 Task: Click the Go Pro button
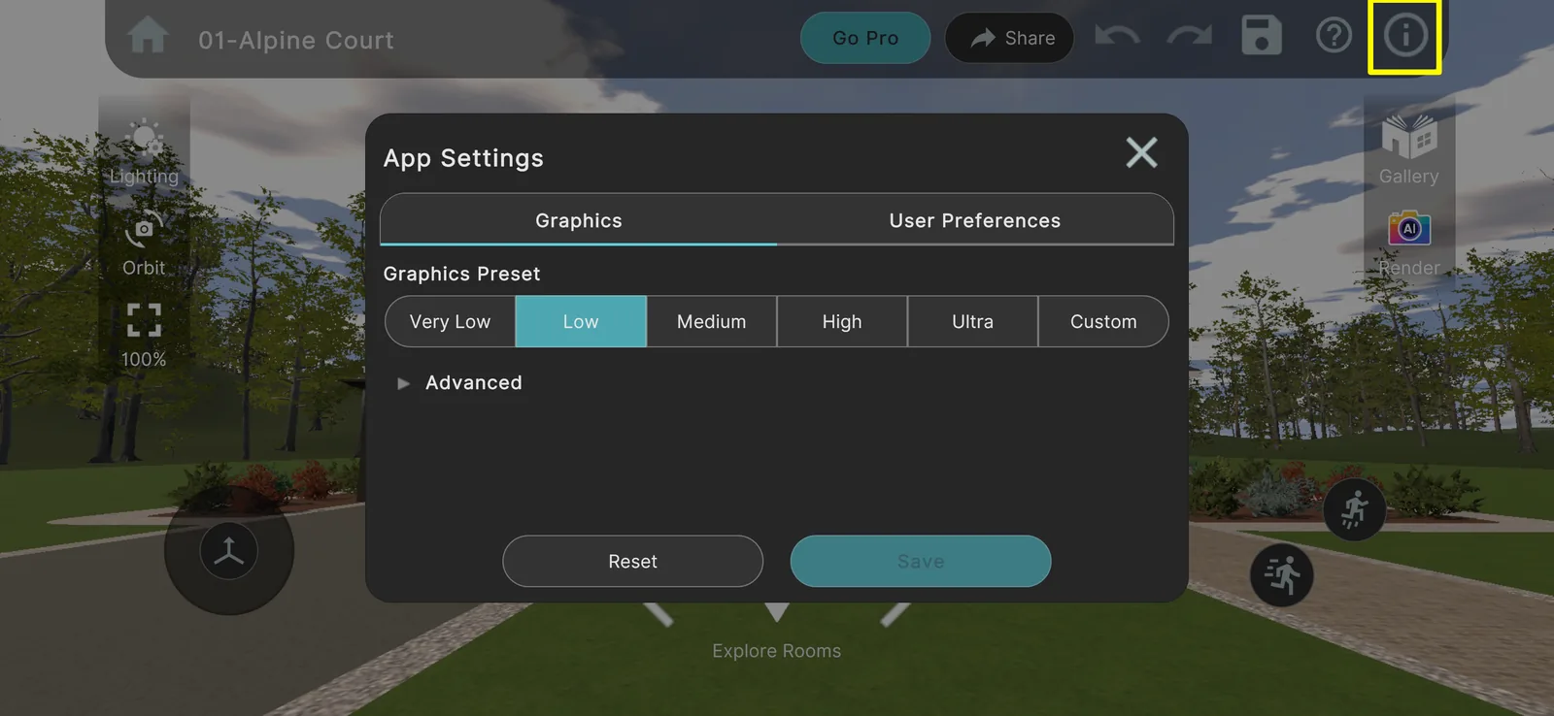[x=865, y=38]
